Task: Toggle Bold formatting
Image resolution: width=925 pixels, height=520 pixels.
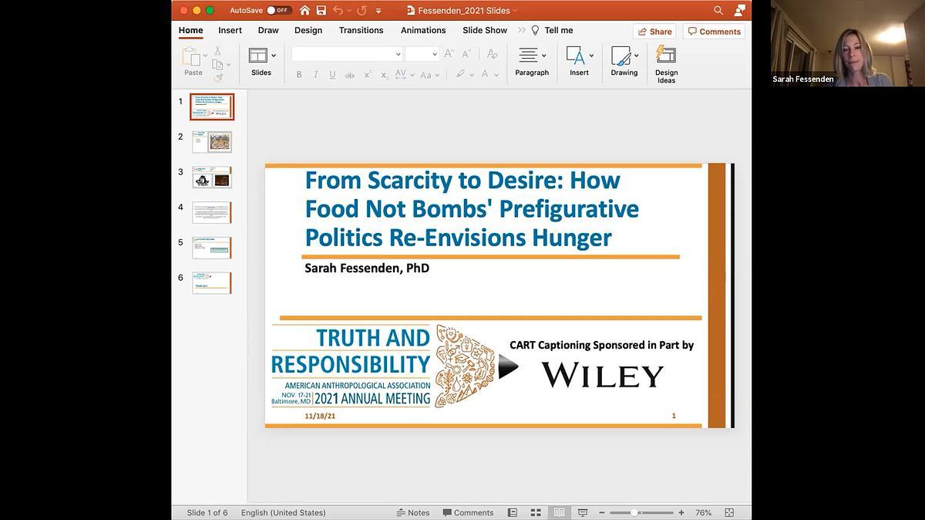Action: 299,75
